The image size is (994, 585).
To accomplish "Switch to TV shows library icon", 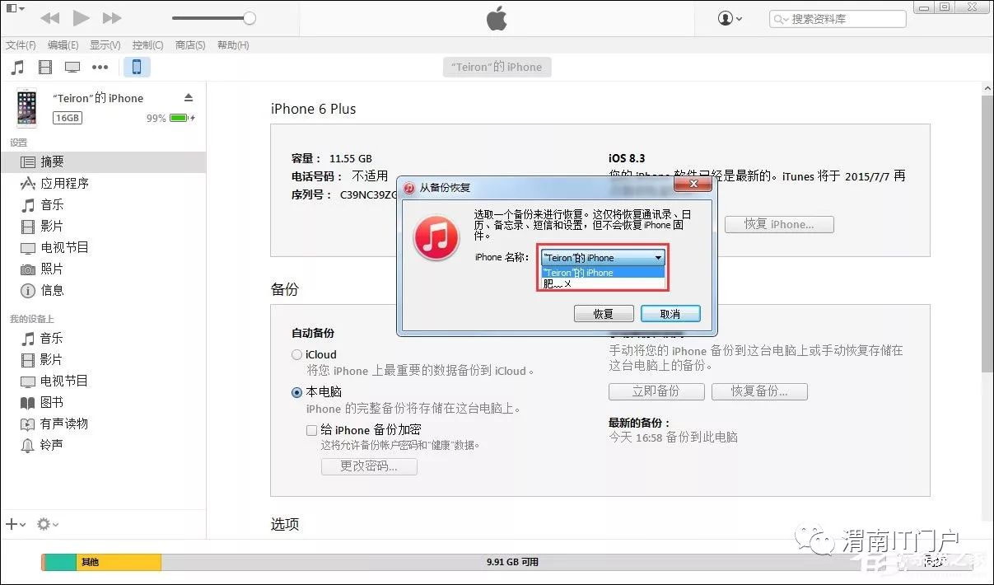I will click(72, 68).
